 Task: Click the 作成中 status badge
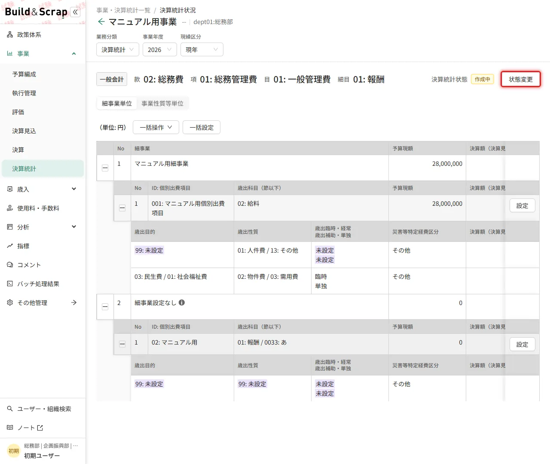click(483, 79)
